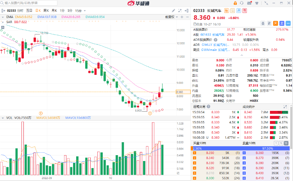293x181 pixels.
Task: Expand the VOL indicator dropdown arrow
Action: (x=3, y=118)
